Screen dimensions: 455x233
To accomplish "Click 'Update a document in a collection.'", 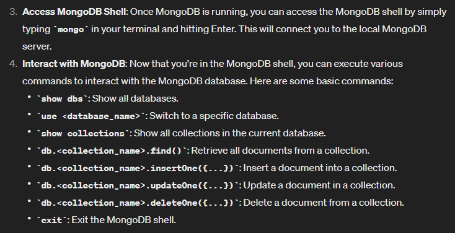I will [319, 185].
